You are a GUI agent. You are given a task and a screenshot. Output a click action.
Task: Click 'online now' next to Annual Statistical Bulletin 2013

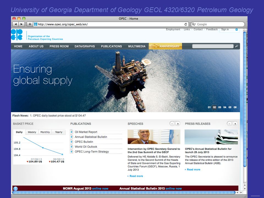[x=174, y=189]
